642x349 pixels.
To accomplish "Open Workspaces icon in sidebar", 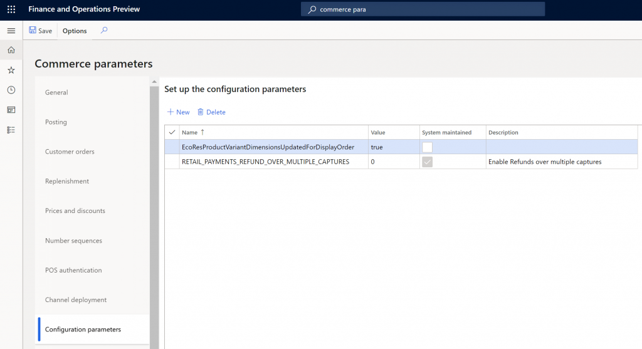I will (x=11, y=110).
